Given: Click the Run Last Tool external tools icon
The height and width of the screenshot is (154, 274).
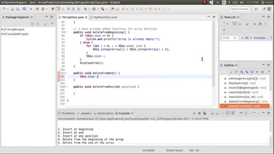Looking at the screenshot, I should pyautogui.click(x=102, y=9).
